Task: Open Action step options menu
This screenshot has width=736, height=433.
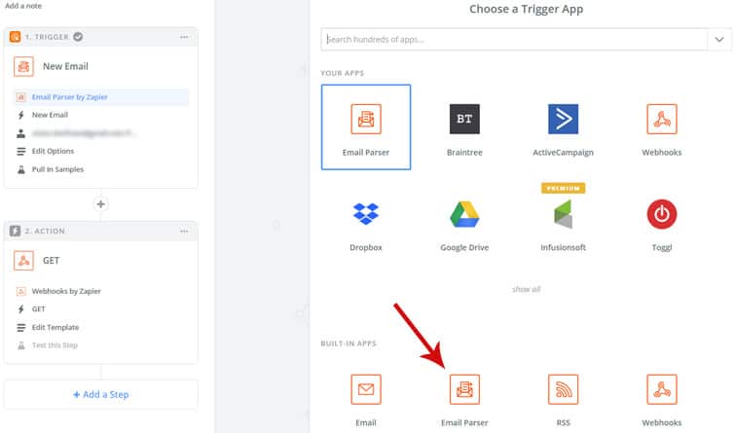Action: click(184, 231)
